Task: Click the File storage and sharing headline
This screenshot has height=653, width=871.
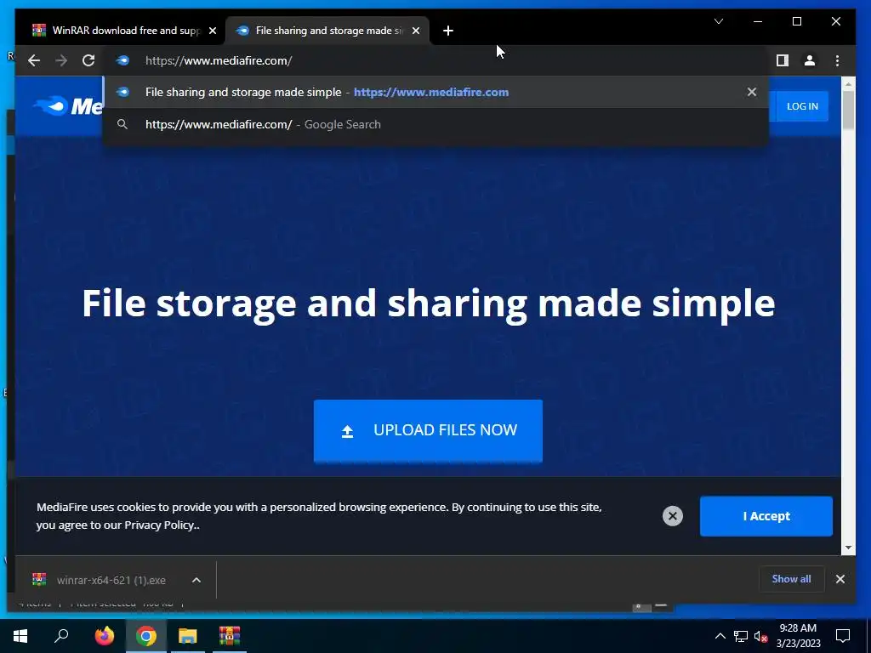Action: (429, 304)
